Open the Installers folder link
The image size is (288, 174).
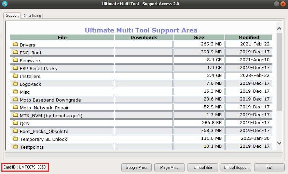30,76
